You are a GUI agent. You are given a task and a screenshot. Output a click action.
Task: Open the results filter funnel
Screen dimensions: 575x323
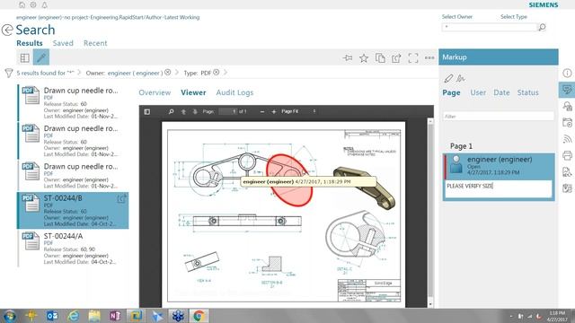click(x=9, y=73)
